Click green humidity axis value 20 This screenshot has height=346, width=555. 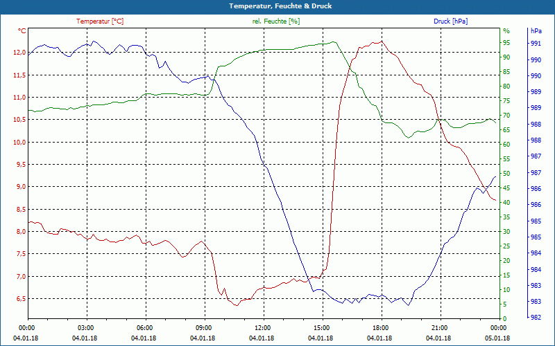[506, 261]
